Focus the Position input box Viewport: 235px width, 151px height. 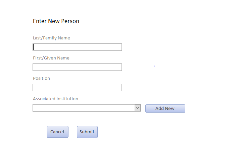pyautogui.click(x=77, y=88)
